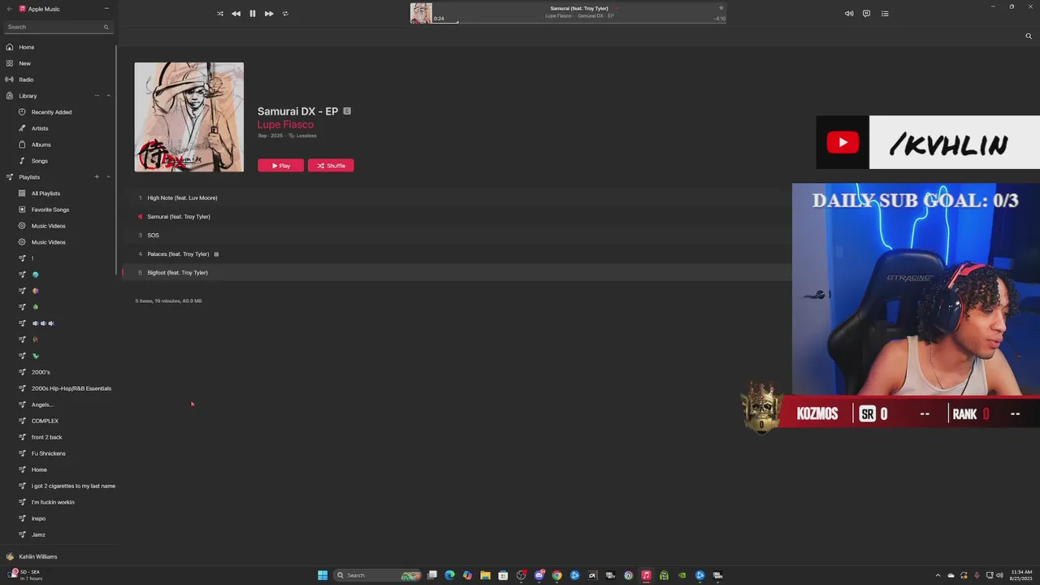Click the now playing album thumbnail
The width and height of the screenshot is (1040, 585).
421,13
